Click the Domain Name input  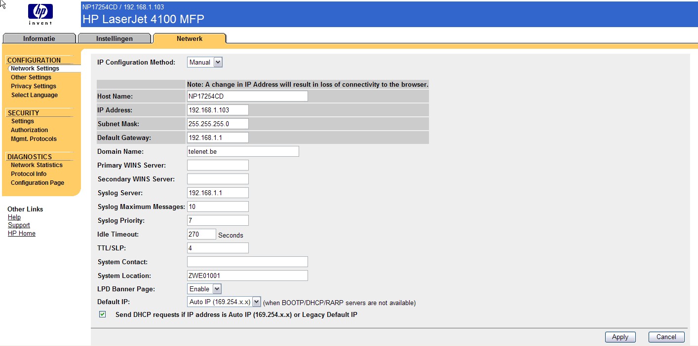[x=243, y=151]
